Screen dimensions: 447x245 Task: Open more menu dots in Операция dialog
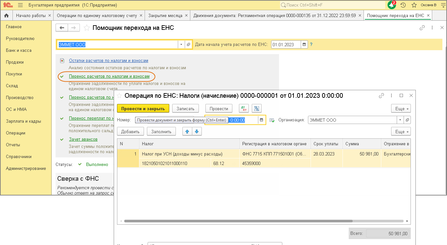pos(391,96)
